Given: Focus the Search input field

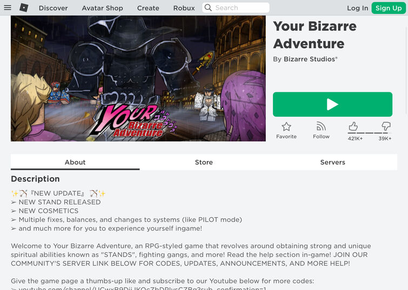Looking at the screenshot, I should coord(236,8).
